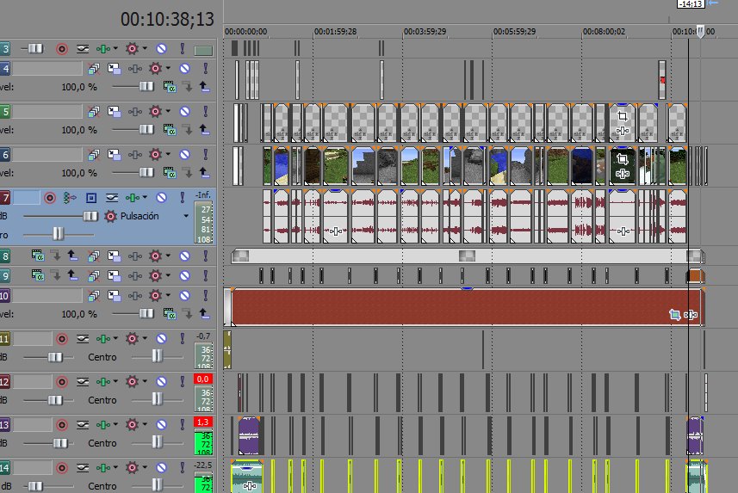Make track 9 a compositing child
The image size is (738, 493).
[72, 275]
